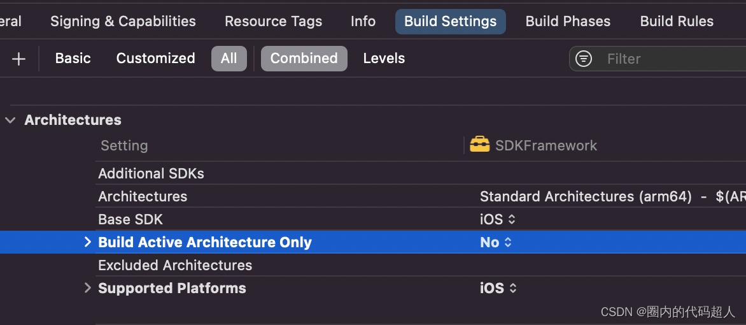Viewport: 746px width, 325px height.
Task: Open the Build Phases tab
Action: [x=568, y=22]
